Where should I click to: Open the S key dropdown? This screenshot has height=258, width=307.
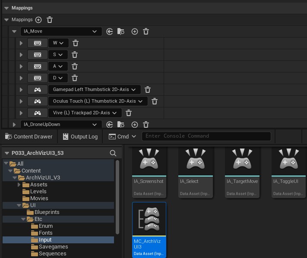coord(58,55)
